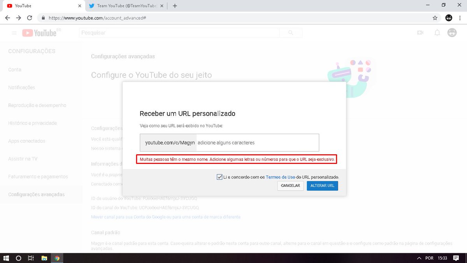Viewport: 467px width, 263px height.
Task: Click the upload video camera icon
Action: pyautogui.click(x=420, y=33)
